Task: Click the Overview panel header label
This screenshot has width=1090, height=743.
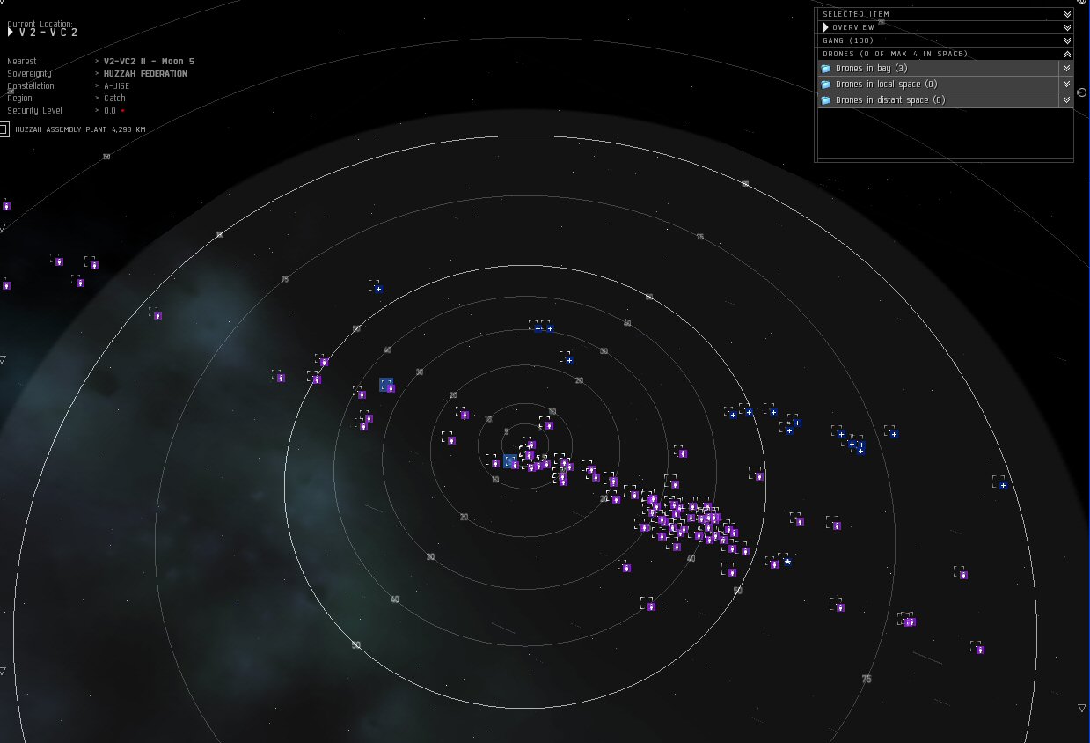Action: 853,27
